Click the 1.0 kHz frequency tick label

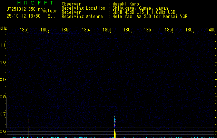click(x=3, y=62)
